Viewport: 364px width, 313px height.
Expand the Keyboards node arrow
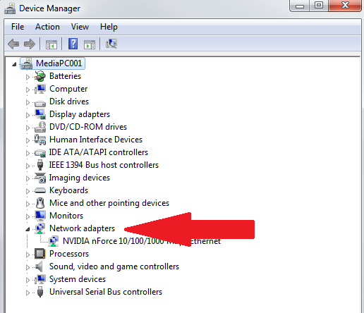coord(28,191)
